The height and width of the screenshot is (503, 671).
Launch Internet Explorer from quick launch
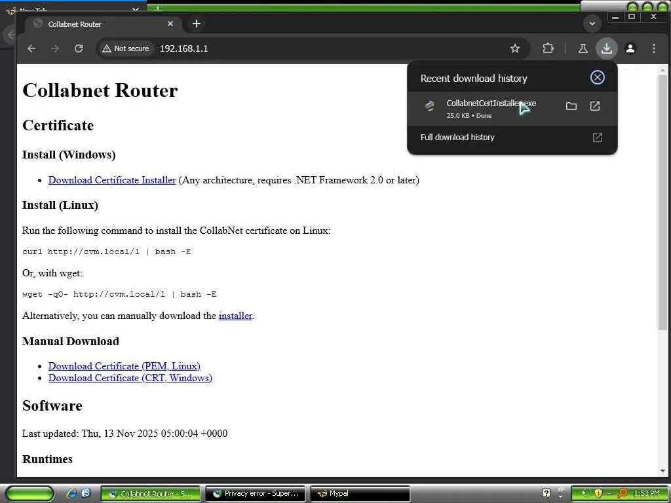point(71,493)
